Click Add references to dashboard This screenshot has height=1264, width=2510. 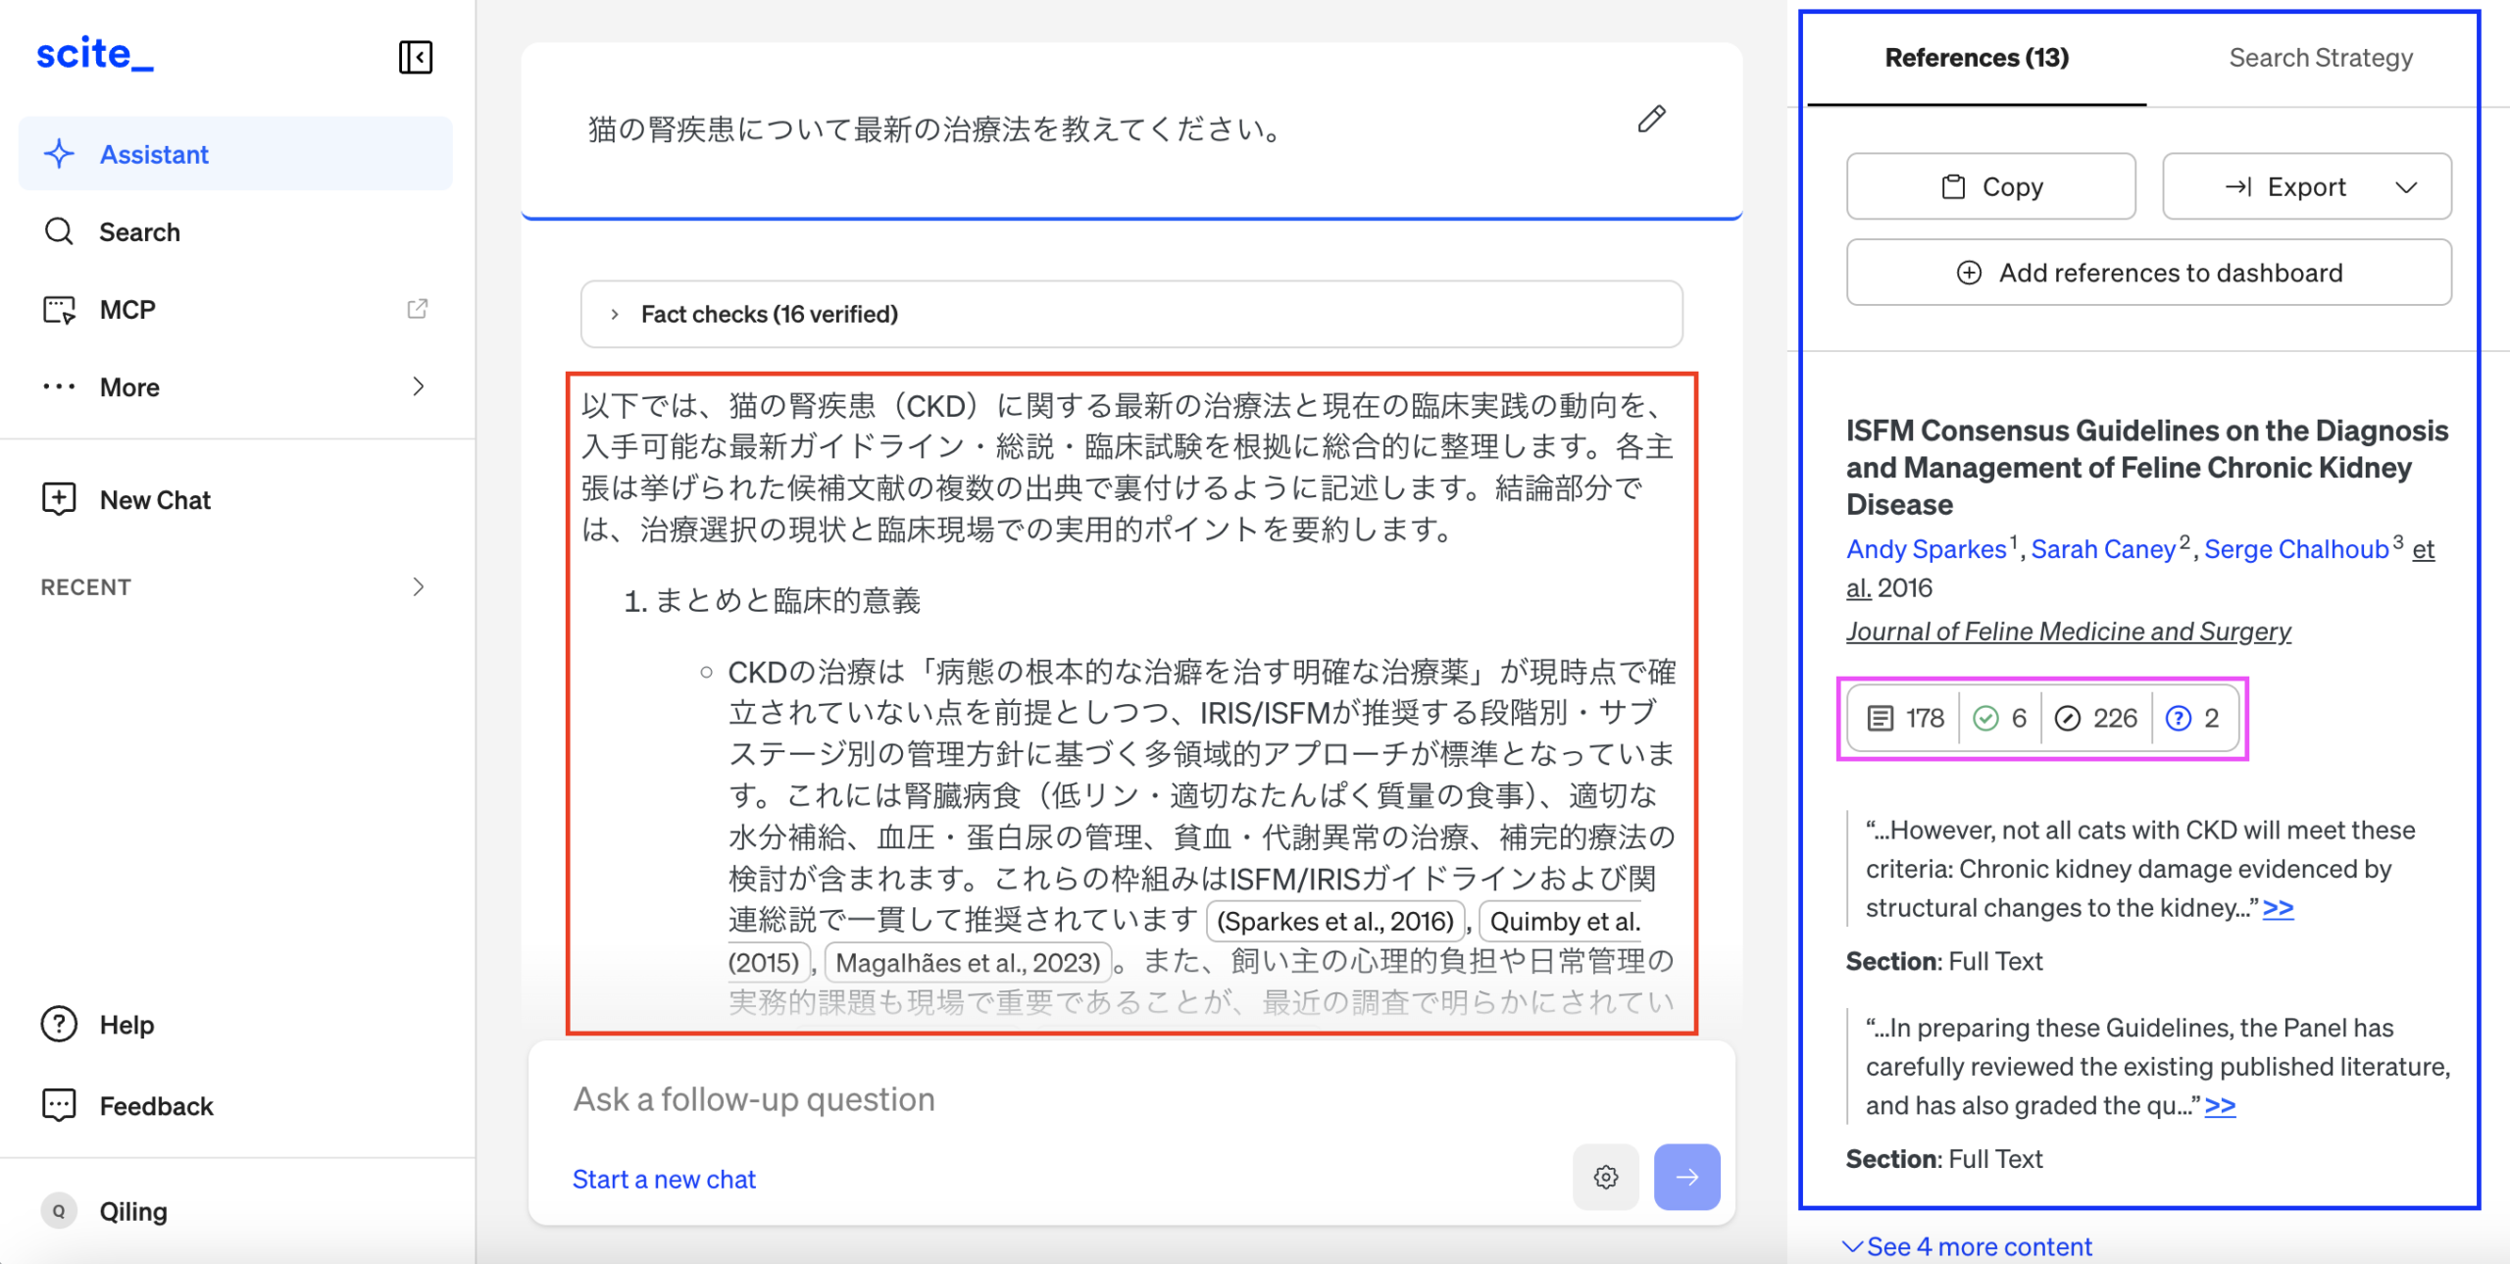click(2148, 273)
